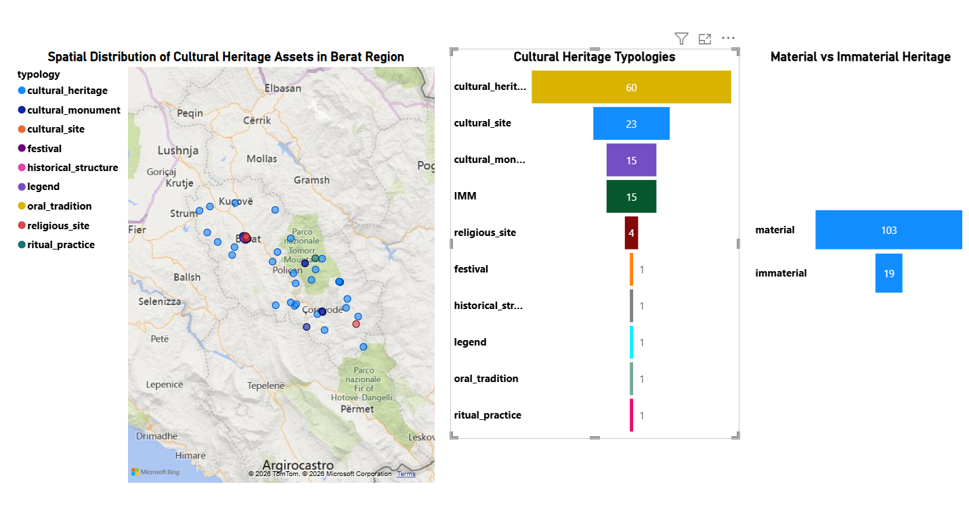969x520 pixels.
Task: Click the 'IMM' axis label
Action: click(465, 197)
